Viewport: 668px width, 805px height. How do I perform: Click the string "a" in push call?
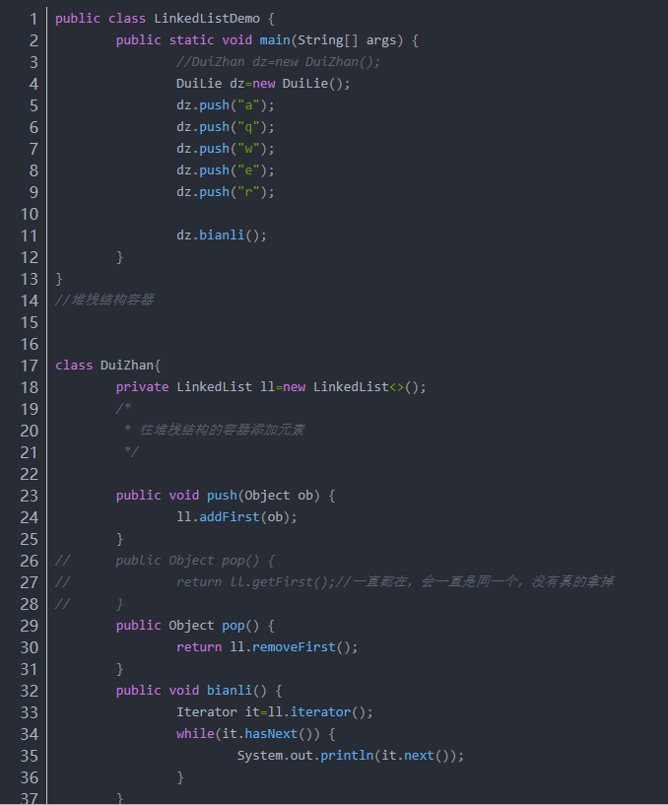[x=248, y=105]
